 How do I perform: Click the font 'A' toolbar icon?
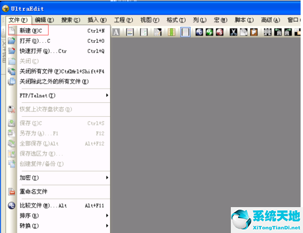tap(116, 32)
